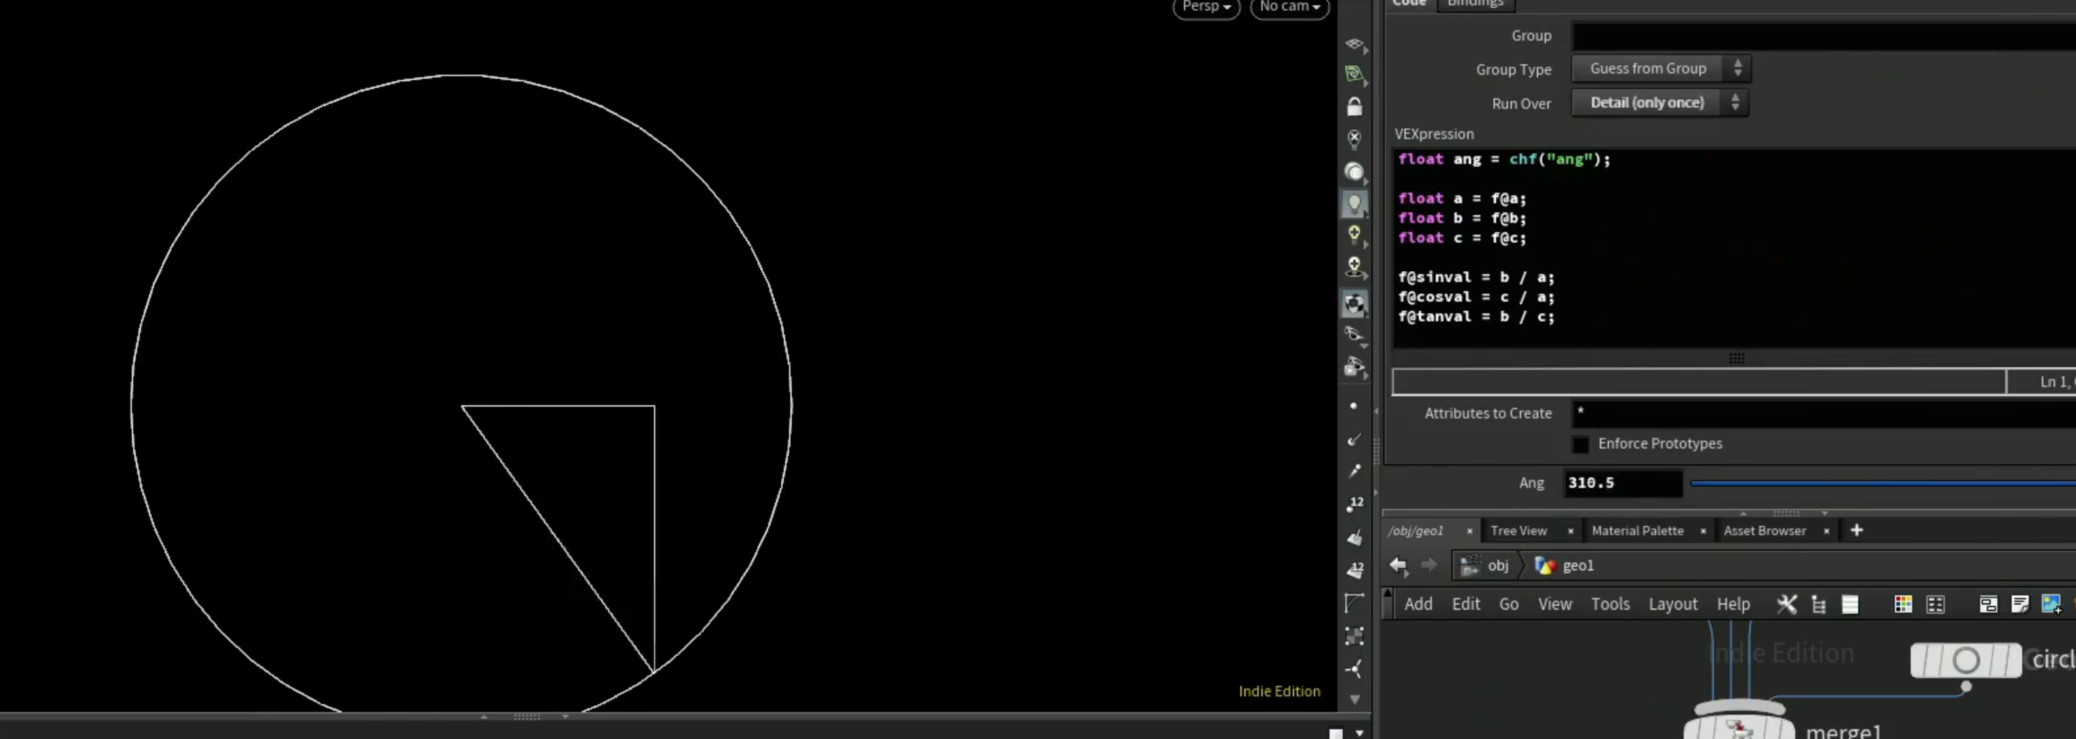Enable Enforce Prototypes checkbox
2076x739 pixels.
(1580, 444)
